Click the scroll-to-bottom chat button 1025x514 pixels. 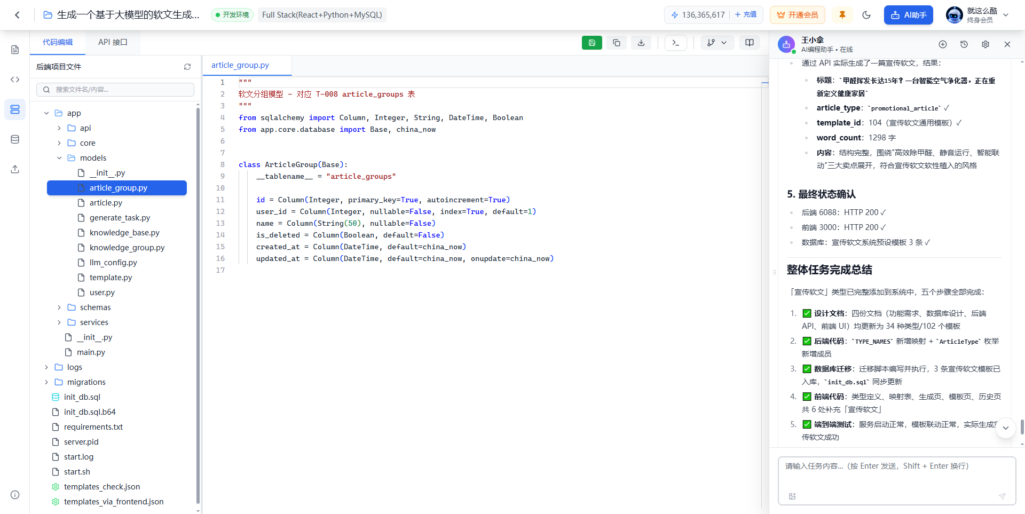pos(1006,428)
